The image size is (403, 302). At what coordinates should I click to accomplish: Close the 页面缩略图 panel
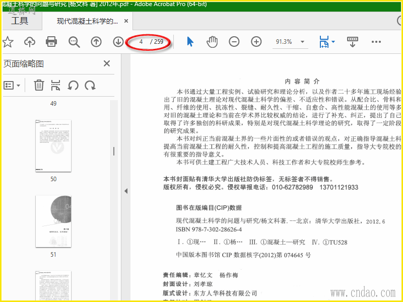107,63
